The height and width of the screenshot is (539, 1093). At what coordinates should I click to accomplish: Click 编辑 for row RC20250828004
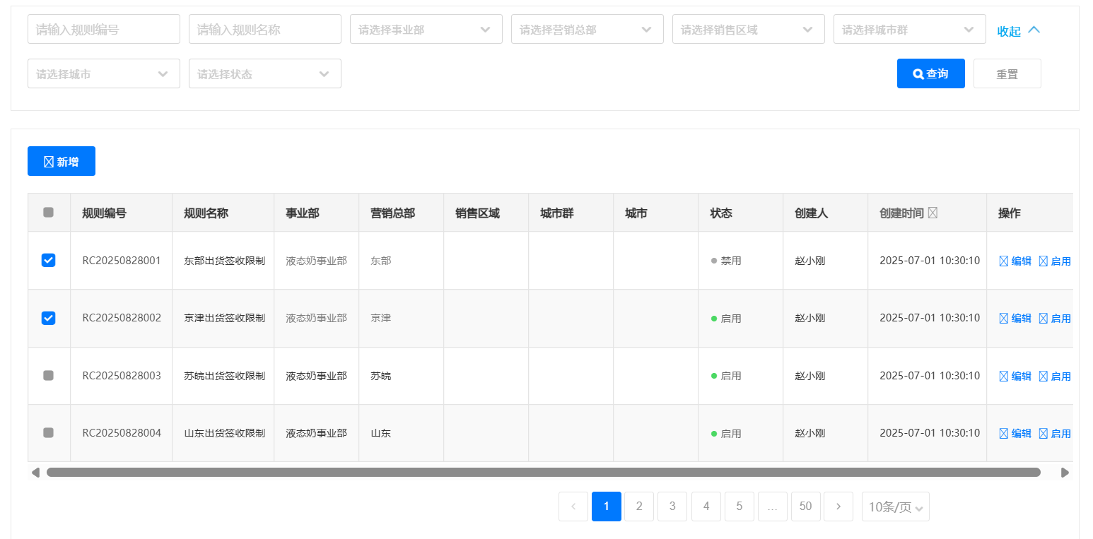[x=1015, y=433]
